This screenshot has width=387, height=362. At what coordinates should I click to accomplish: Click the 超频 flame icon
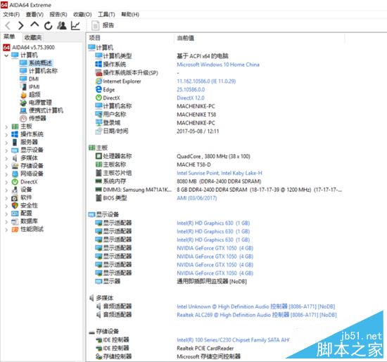point(23,95)
